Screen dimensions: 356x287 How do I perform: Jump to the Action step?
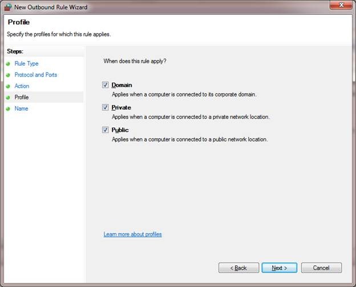pyautogui.click(x=22, y=86)
